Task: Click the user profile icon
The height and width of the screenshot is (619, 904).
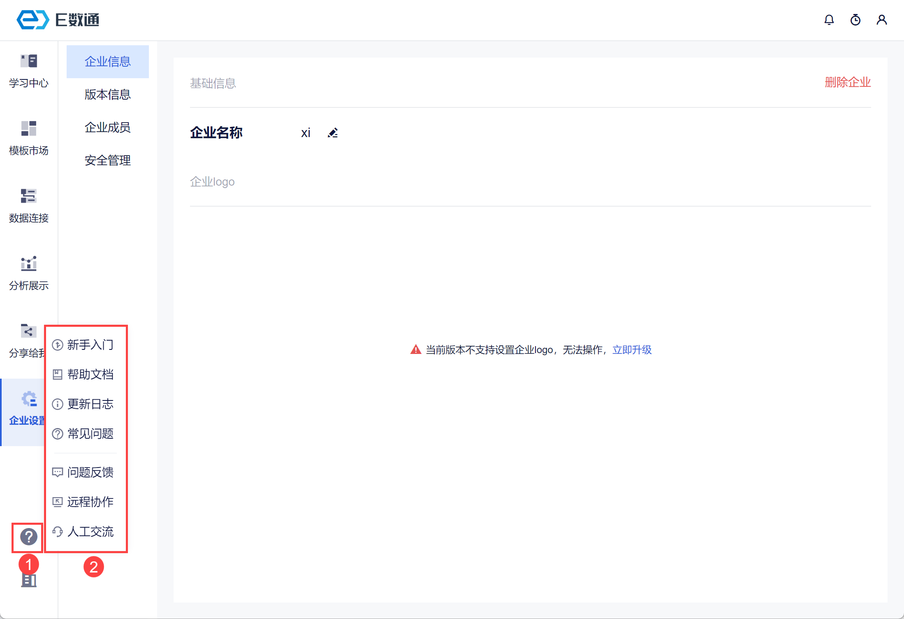Action: tap(881, 20)
